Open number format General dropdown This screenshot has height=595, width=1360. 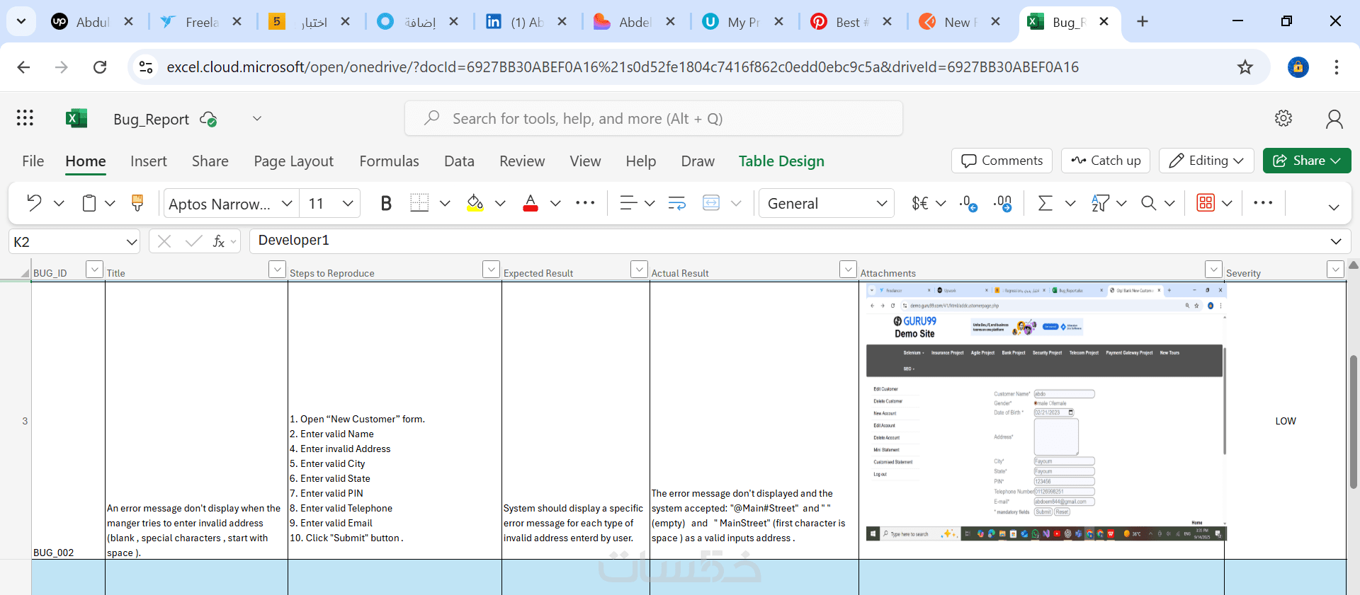coord(882,204)
